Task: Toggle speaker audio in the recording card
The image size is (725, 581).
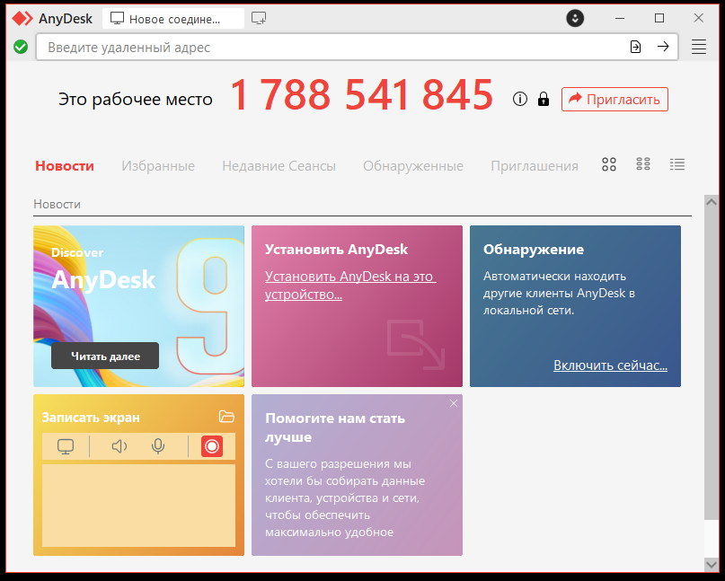Action: coord(119,446)
